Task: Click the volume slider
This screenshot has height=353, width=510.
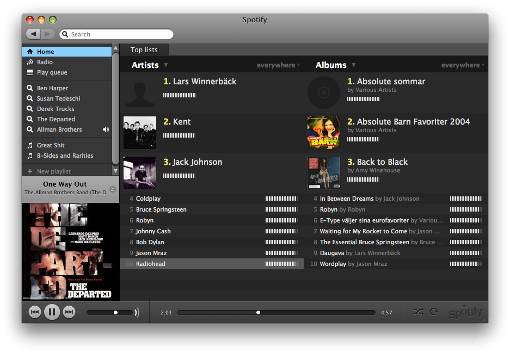Action: click(109, 312)
